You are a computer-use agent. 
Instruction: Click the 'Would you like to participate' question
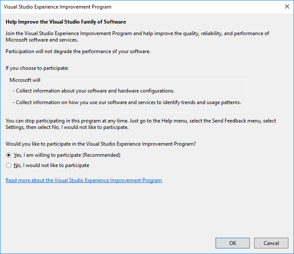point(101,144)
